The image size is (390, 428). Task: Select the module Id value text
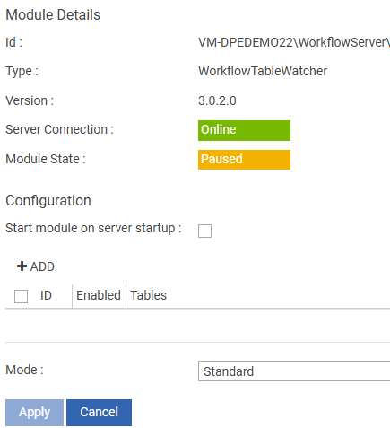tap(294, 42)
